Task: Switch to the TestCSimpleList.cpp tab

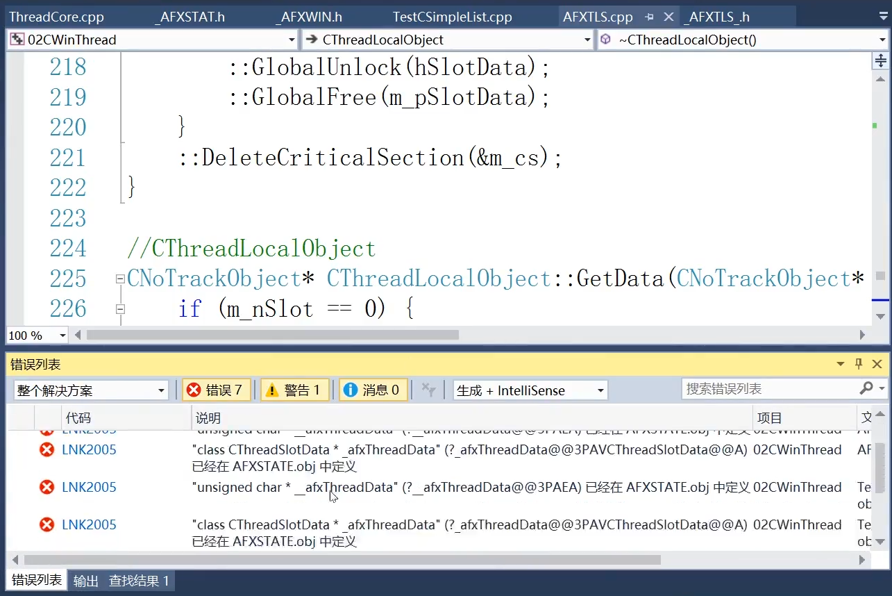Action: [x=453, y=17]
